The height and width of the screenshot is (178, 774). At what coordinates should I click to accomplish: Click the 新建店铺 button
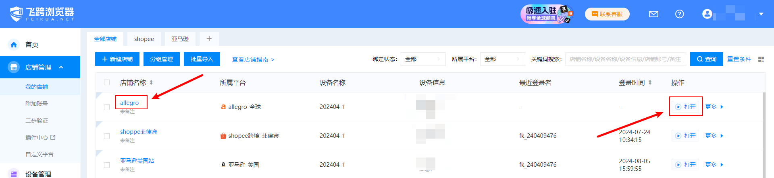click(x=117, y=59)
